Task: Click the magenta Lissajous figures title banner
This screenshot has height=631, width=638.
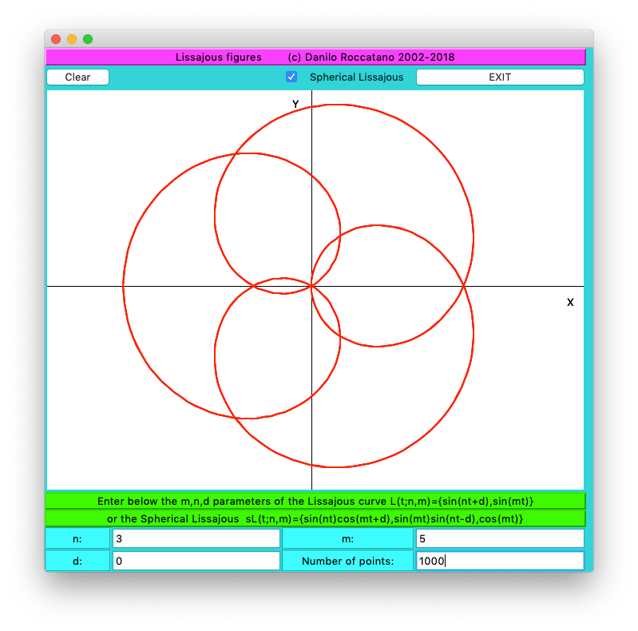Action: pyautogui.click(x=315, y=57)
